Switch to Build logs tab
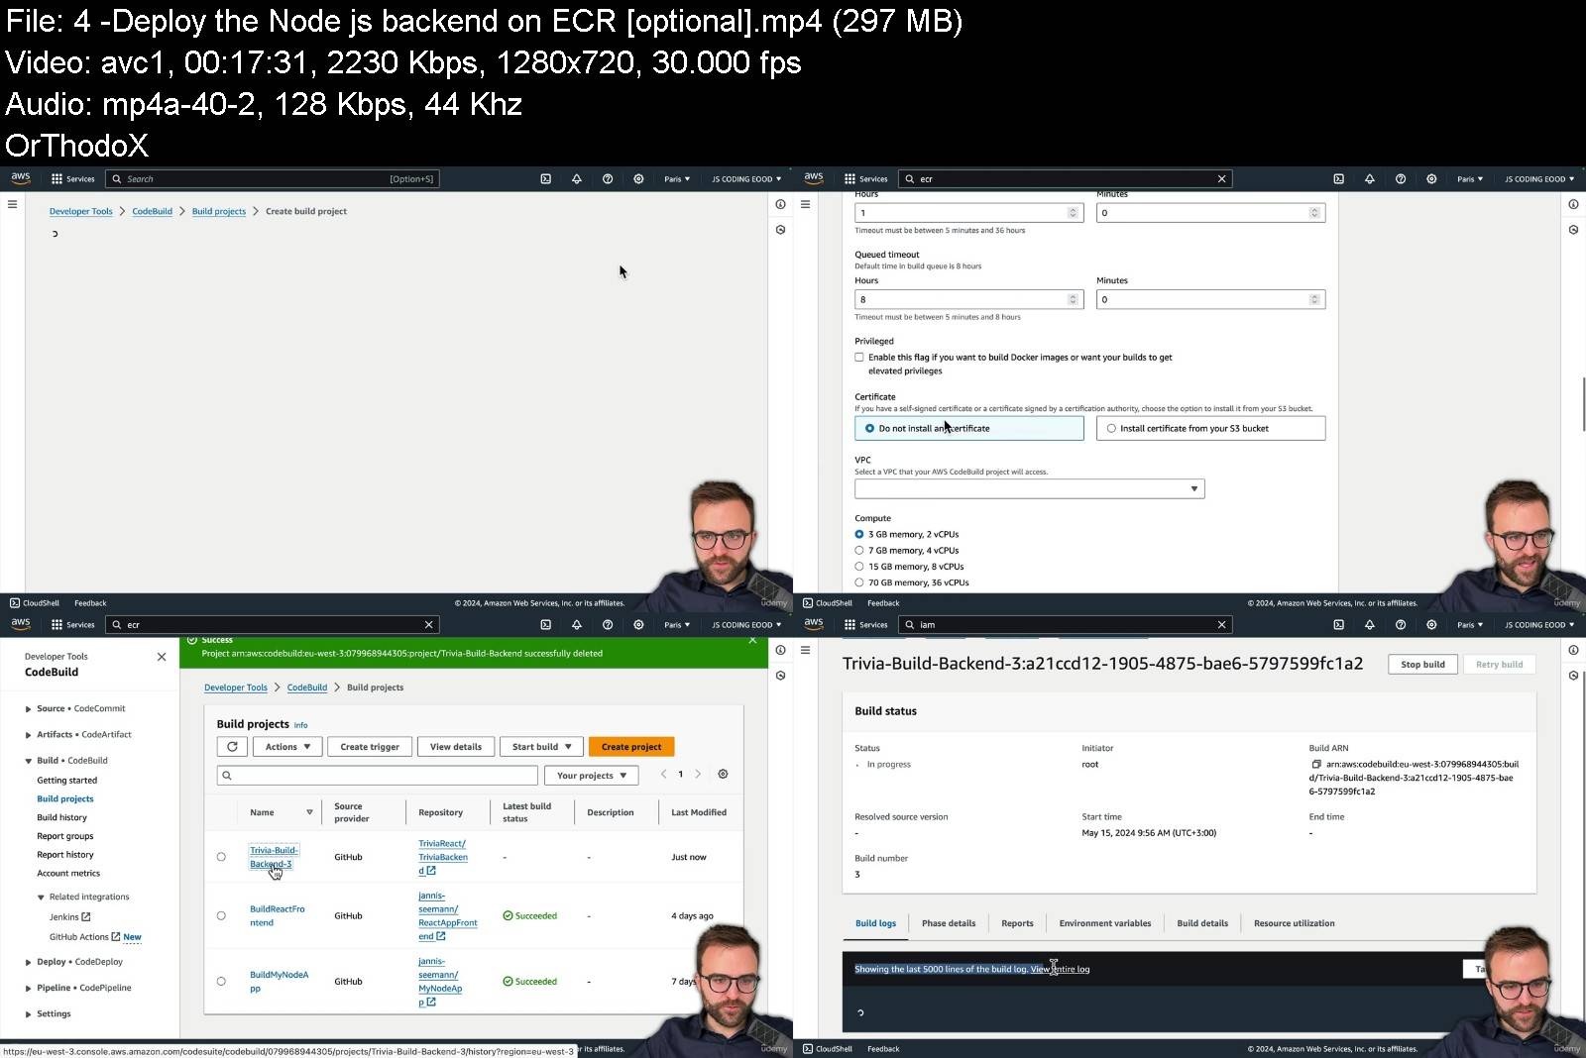Viewport: 1586px width, 1058px height. coord(875,923)
